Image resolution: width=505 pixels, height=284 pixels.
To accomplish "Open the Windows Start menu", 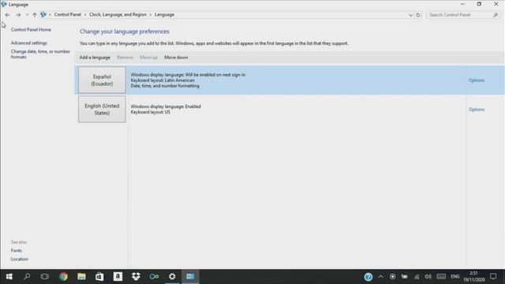I will (9, 277).
